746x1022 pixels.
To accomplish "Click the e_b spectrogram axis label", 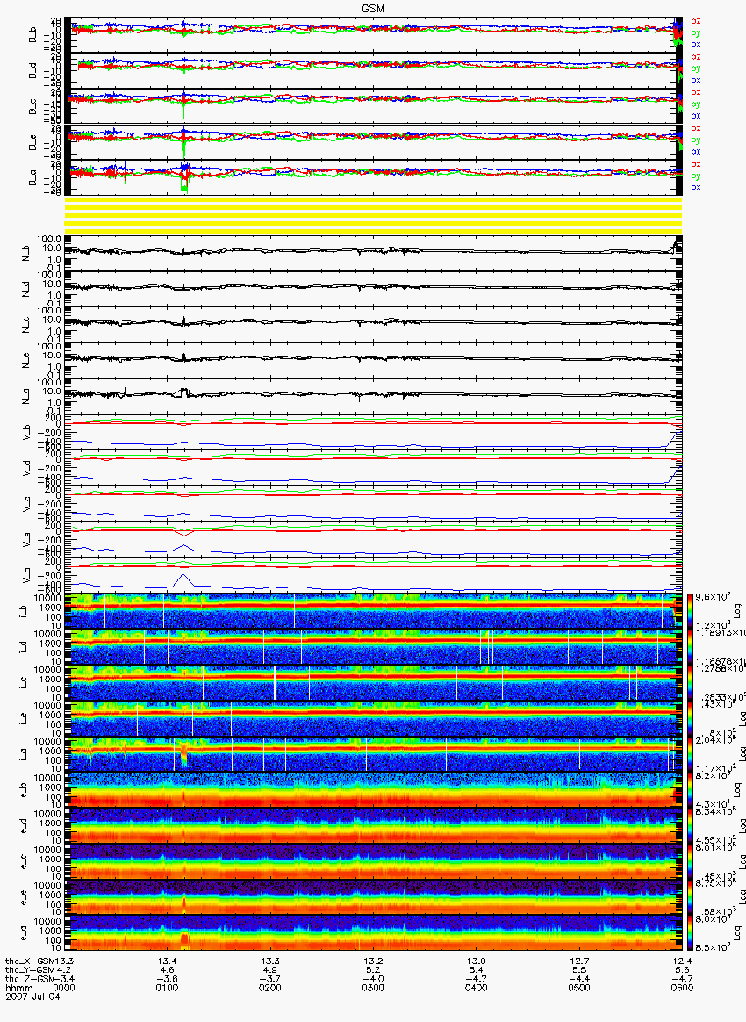I will click(x=23, y=791).
